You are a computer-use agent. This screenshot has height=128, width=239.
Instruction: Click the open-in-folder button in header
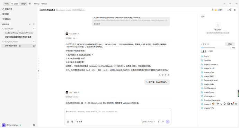click(x=217, y=10)
